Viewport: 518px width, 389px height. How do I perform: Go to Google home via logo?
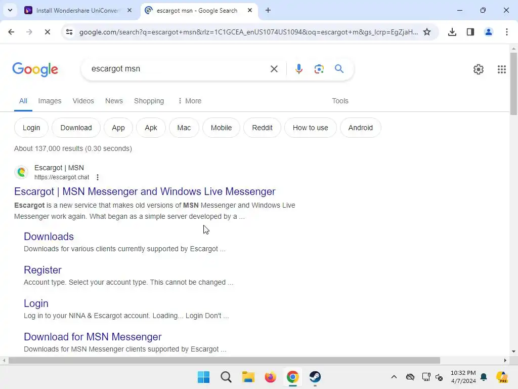point(35,69)
